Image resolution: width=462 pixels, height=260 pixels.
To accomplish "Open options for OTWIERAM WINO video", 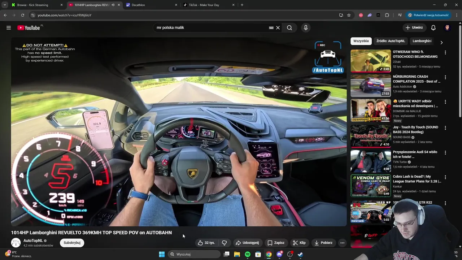I will pyautogui.click(x=445, y=53).
